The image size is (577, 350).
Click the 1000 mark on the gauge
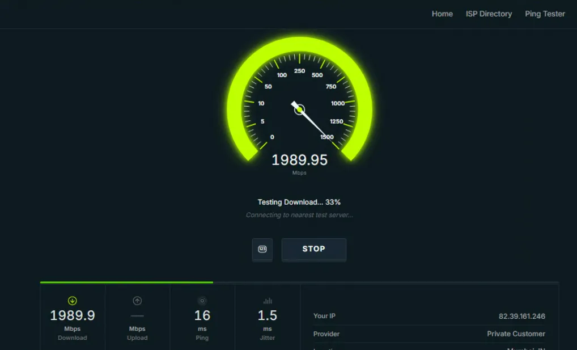[337, 104]
